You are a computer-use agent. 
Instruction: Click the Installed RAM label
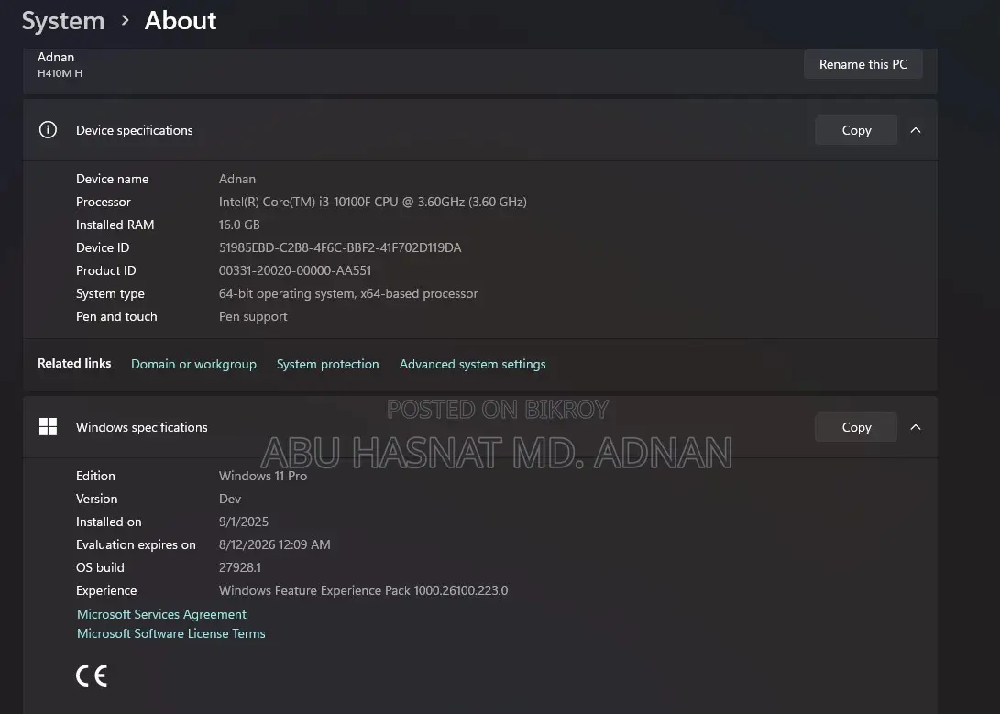coord(115,225)
